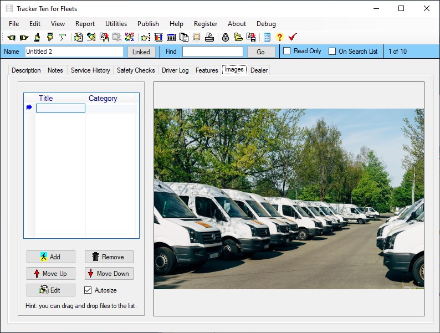This screenshot has width=440, height=333.
Task: Click the table grid view toolbar icon
Action: pyautogui.click(x=171, y=37)
